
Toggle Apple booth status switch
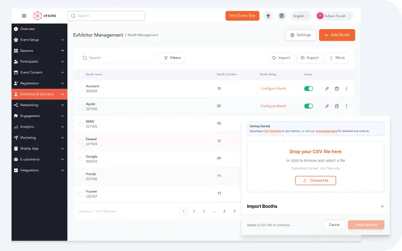[309, 106]
